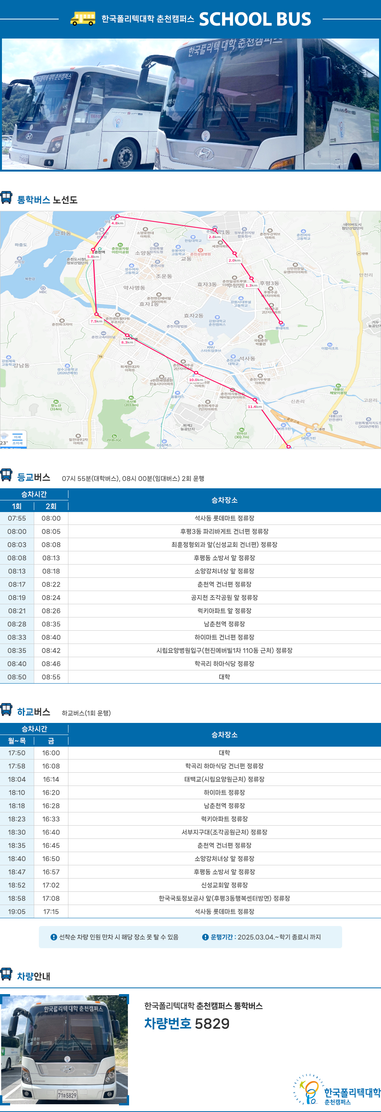The height and width of the screenshot is (1112, 381).
Task: Click 태백교(시립요양원근처) 정류장
Action: pos(224,779)
